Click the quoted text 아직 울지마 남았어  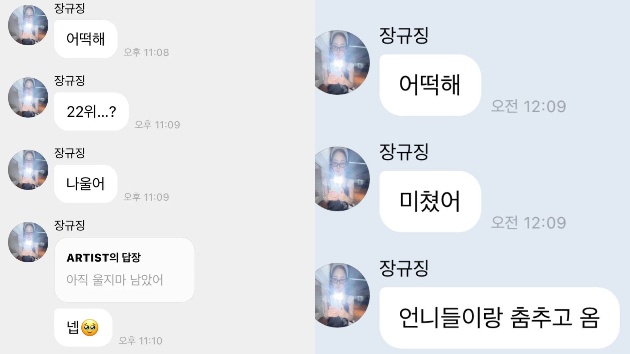point(115,280)
